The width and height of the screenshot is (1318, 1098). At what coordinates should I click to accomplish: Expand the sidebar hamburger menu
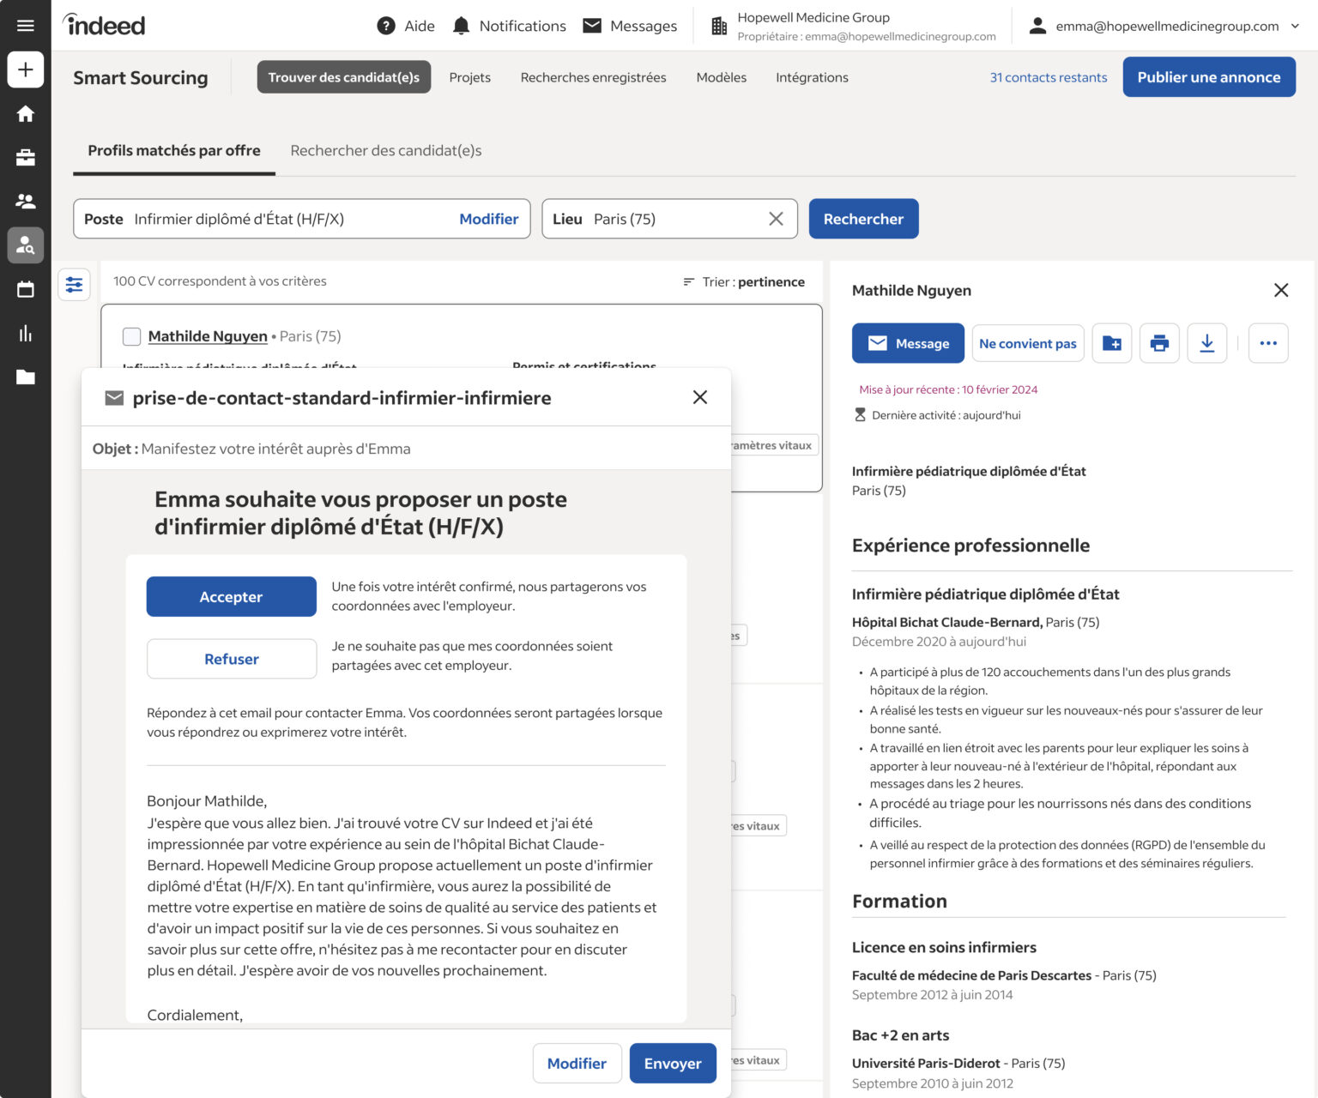coord(25,24)
